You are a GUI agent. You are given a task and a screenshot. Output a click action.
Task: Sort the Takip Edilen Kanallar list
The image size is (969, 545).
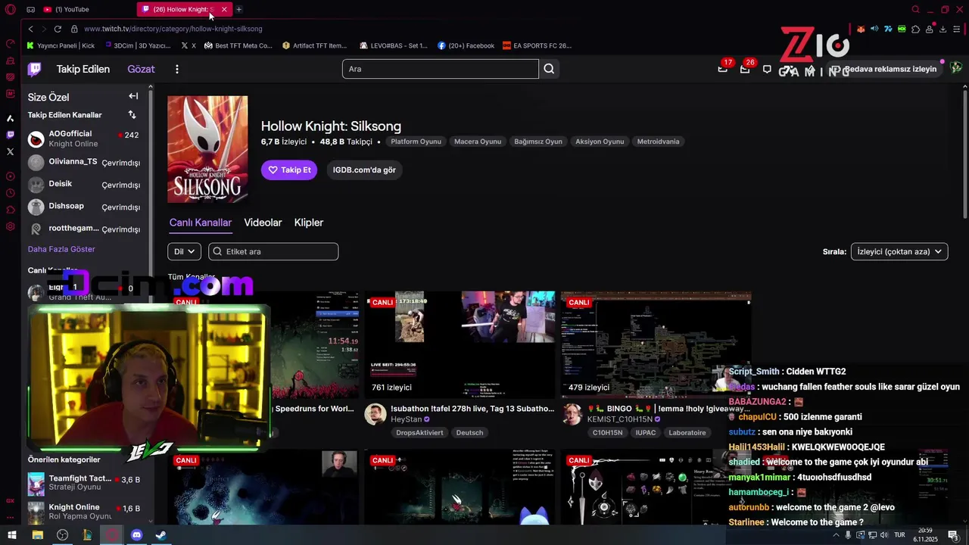[132, 115]
